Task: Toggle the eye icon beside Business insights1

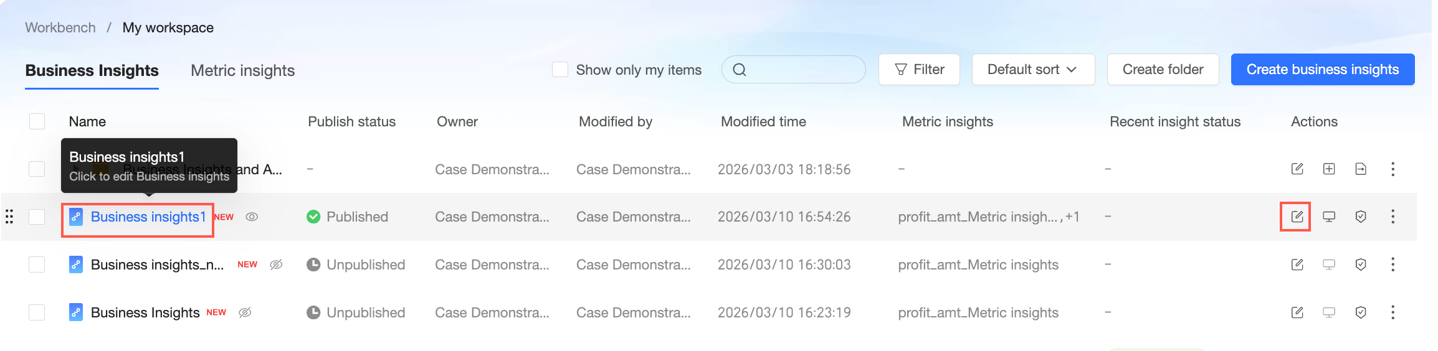Action: pyautogui.click(x=252, y=217)
